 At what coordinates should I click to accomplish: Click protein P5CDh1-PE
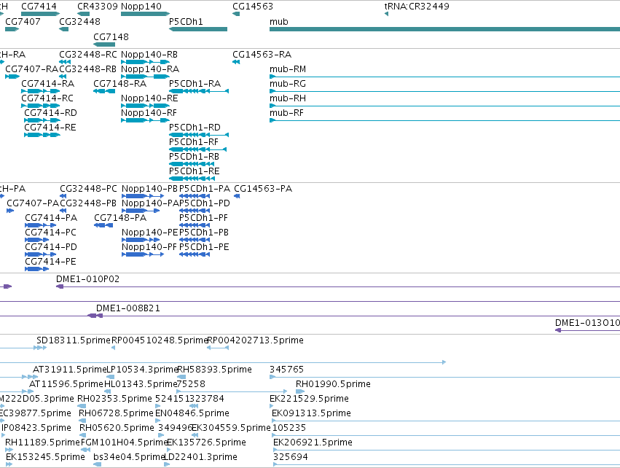coord(195,254)
